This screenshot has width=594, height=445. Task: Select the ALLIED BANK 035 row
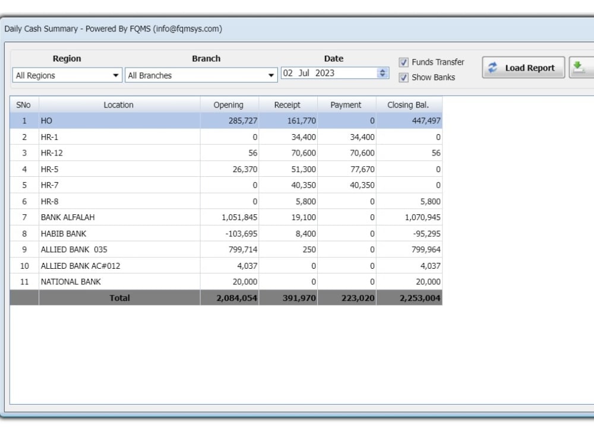(226, 249)
